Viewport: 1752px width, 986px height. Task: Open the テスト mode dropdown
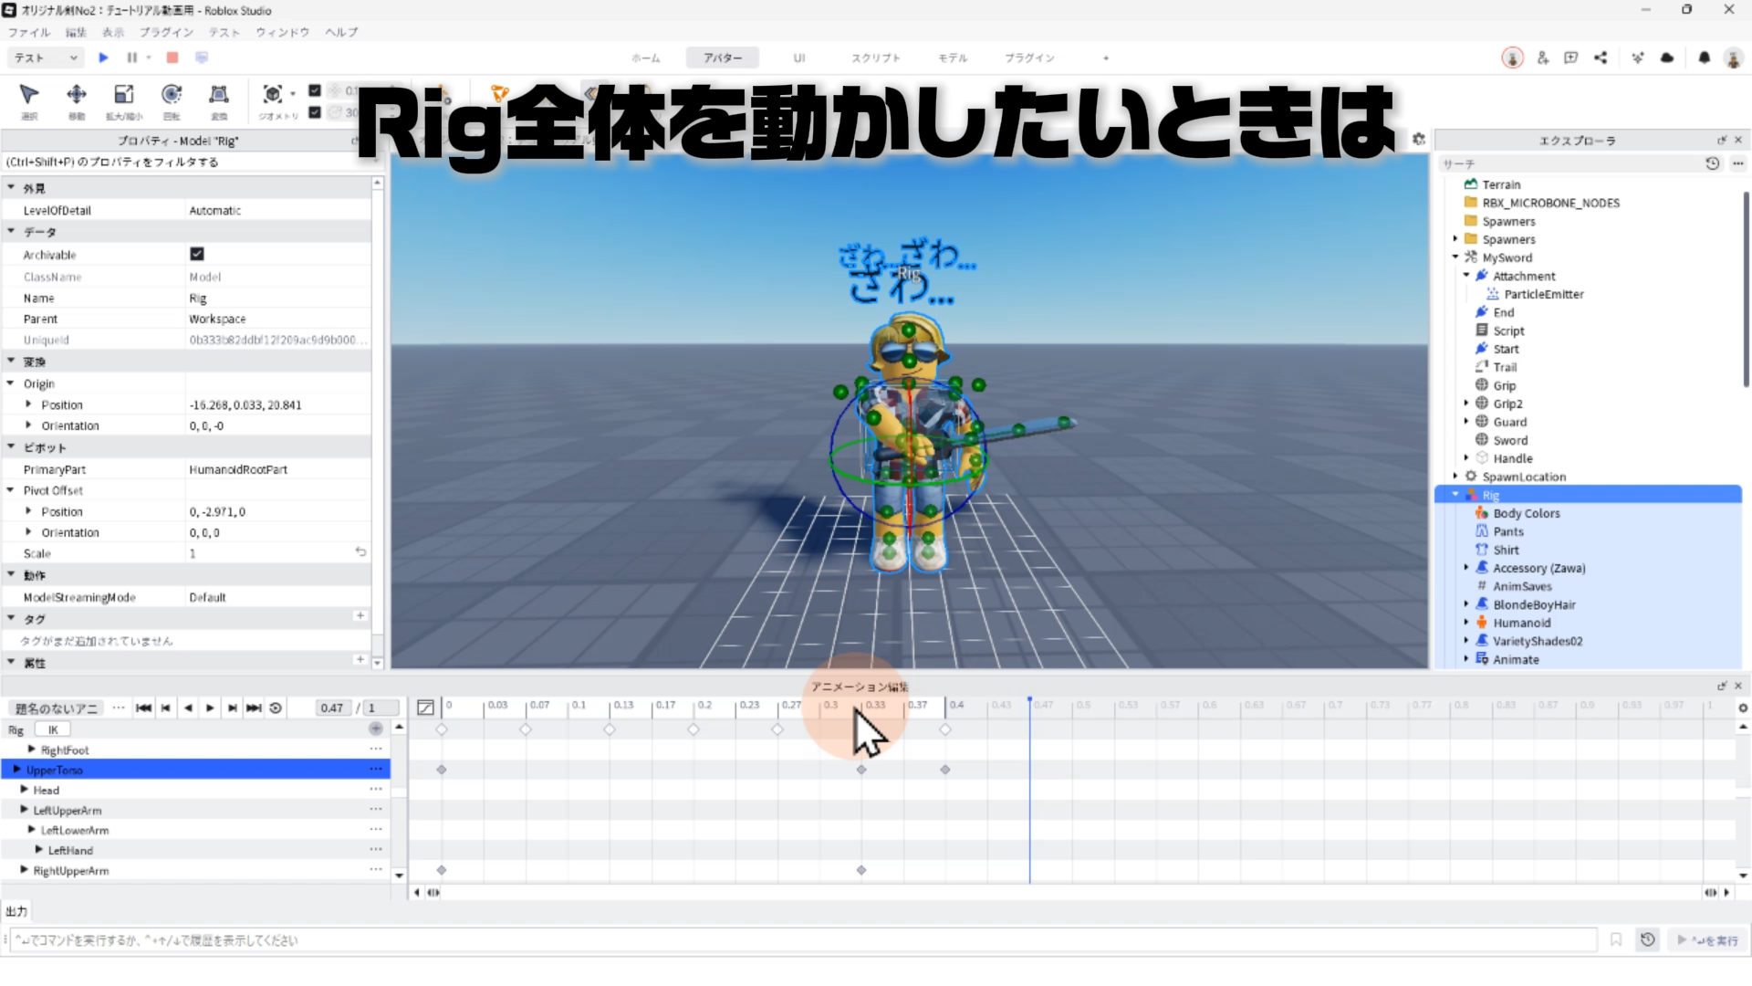46,58
